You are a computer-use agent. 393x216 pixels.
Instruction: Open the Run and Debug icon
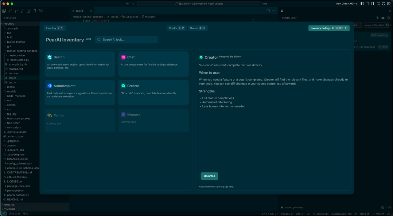pyautogui.click(x=22, y=11)
